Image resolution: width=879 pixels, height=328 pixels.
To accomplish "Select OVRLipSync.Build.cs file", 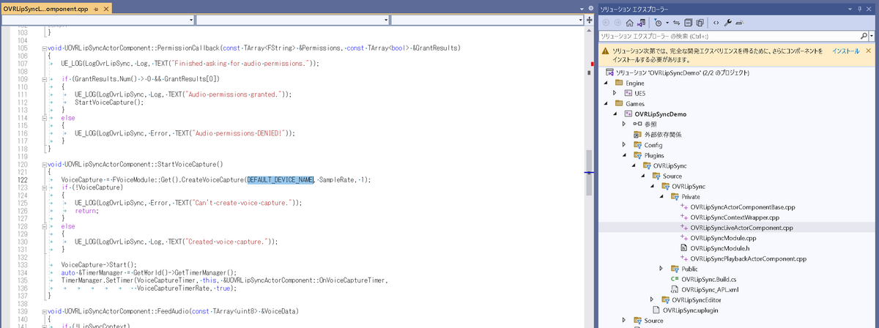I will coord(708,279).
